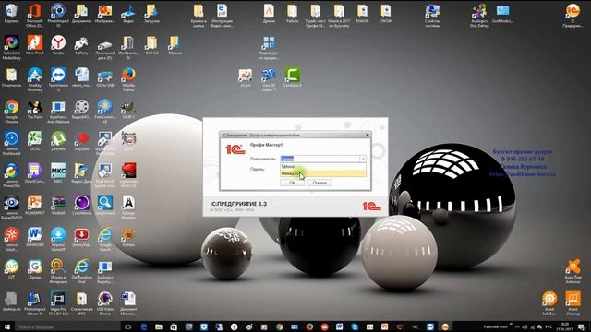Select Менеджер in the user list
Screen dimensions: 591x332
coord(323,173)
